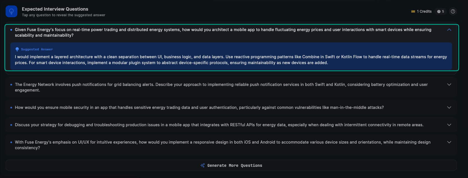Click the question count badge showing 5
Screen dimensions: 468x178
point(441,11)
